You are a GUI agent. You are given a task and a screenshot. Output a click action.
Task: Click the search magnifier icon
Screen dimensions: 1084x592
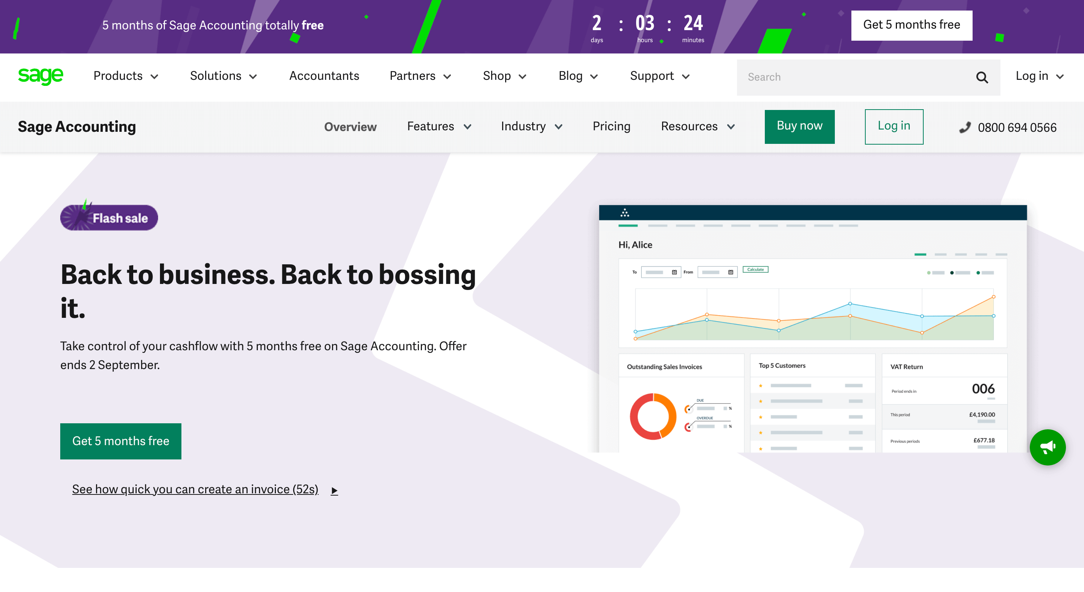982,77
